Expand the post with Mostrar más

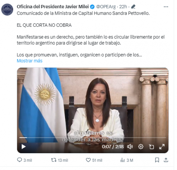point(29,61)
